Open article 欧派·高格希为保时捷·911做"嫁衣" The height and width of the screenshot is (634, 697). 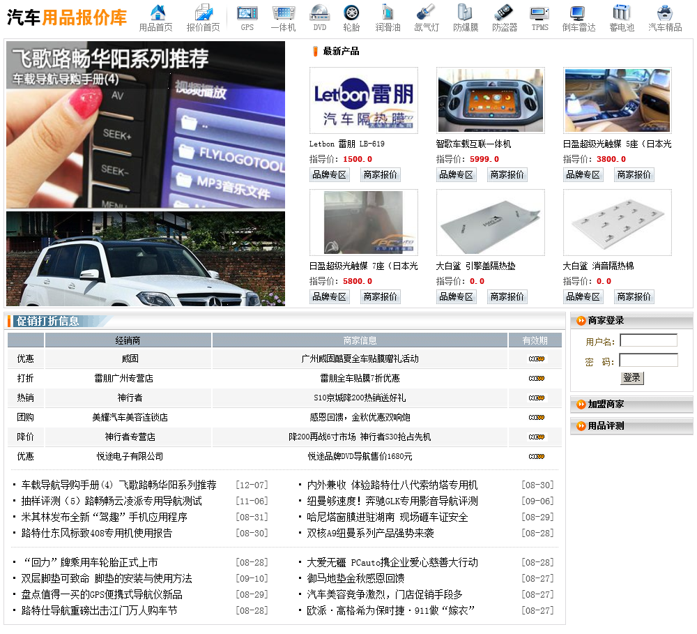coord(391,610)
